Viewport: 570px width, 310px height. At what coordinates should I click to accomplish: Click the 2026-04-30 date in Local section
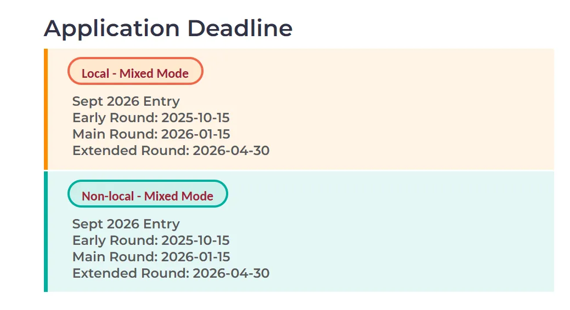(x=231, y=151)
